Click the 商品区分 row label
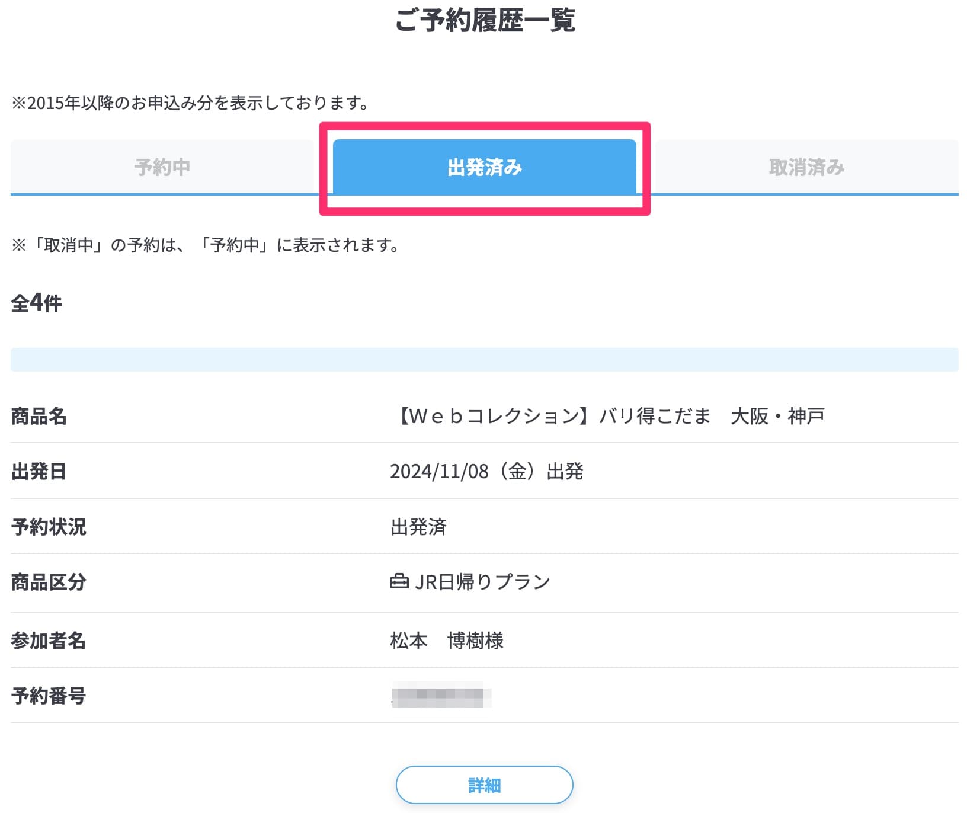Screen dimensions: 967x813 (x=49, y=582)
